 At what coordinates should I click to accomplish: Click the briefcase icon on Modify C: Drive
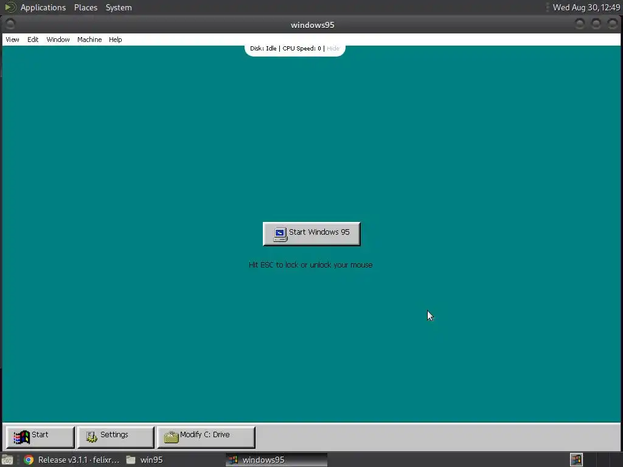click(x=171, y=437)
